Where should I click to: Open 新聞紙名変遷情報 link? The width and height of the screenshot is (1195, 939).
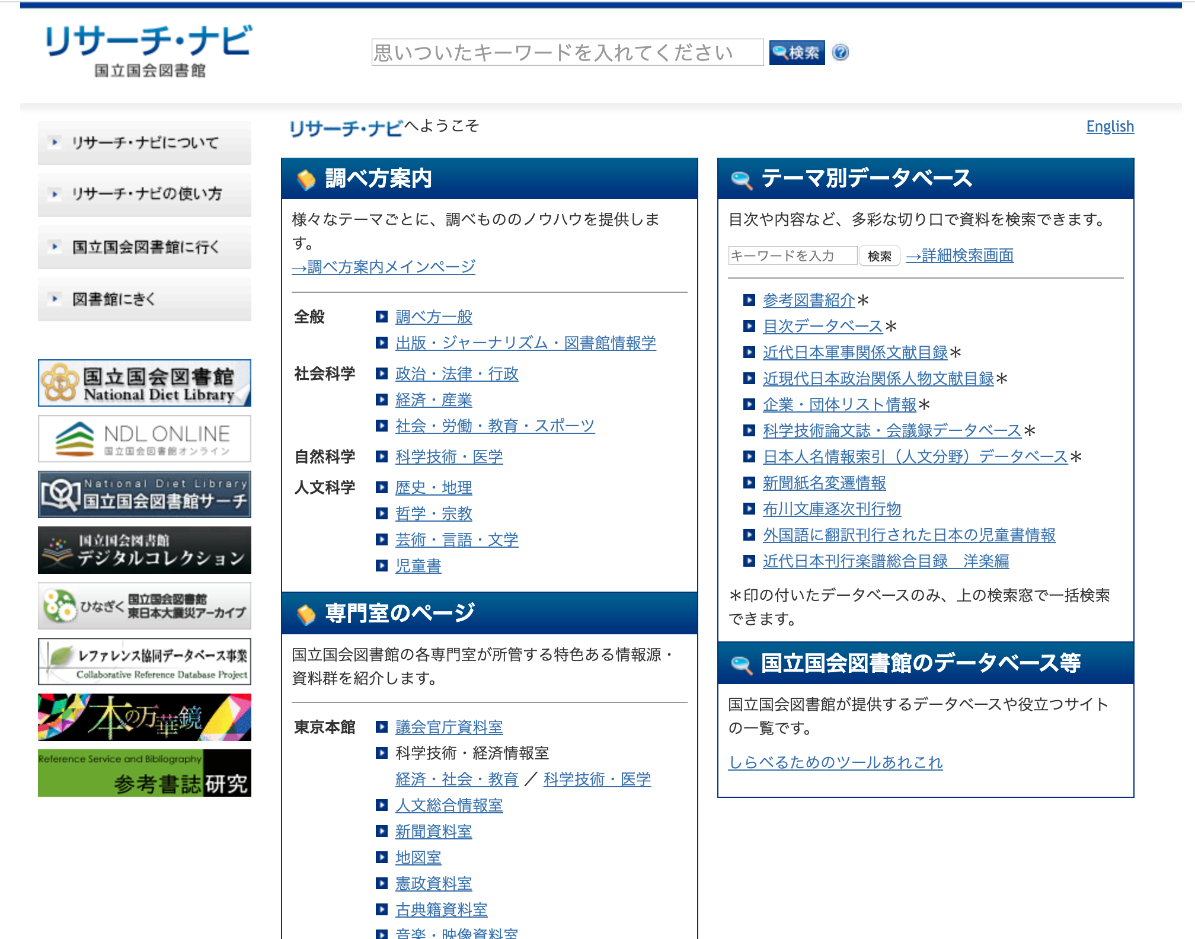(x=825, y=483)
